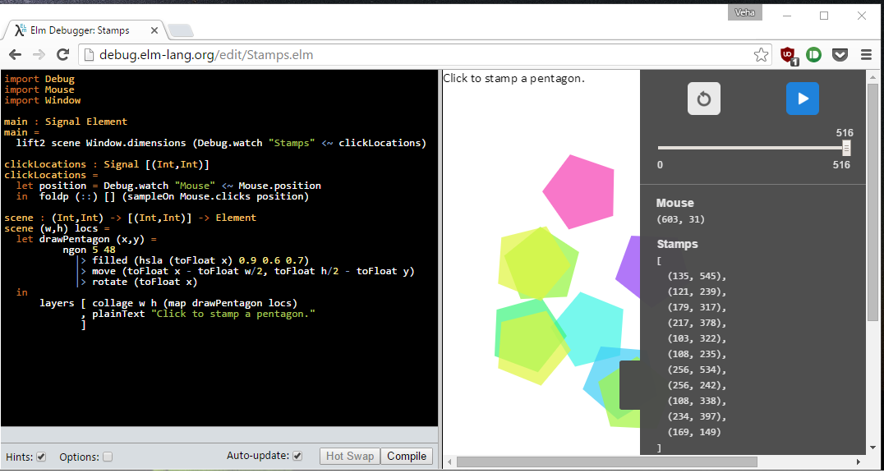
Task: Click the Stamps watch heading
Action: [x=677, y=244]
